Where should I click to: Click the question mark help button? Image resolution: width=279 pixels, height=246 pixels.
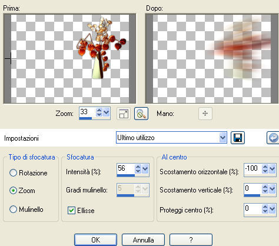point(191,240)
